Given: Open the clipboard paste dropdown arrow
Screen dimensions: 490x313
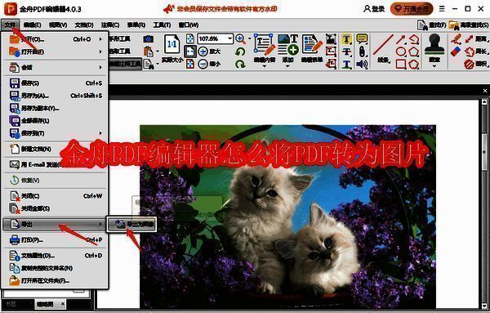Looking at the screenshot, I should [158, 51].
